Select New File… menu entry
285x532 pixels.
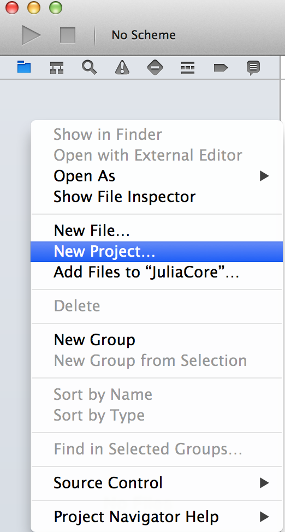tap(156, 230)
